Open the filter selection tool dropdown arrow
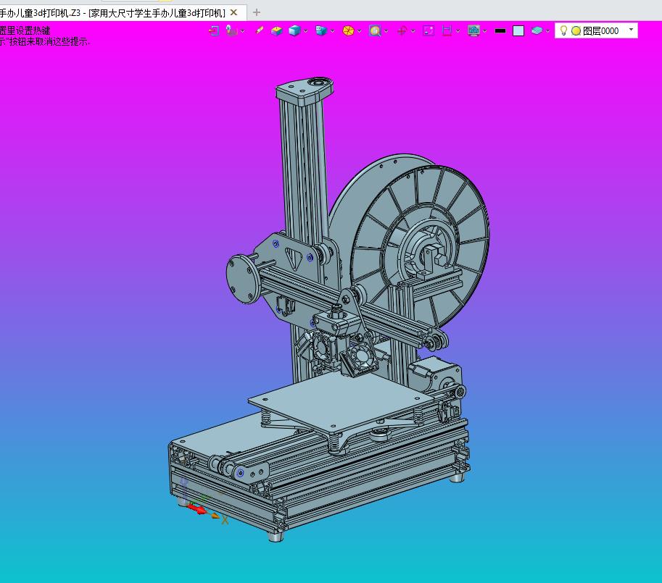Screen dimensions: 662x583 [242, 31]
